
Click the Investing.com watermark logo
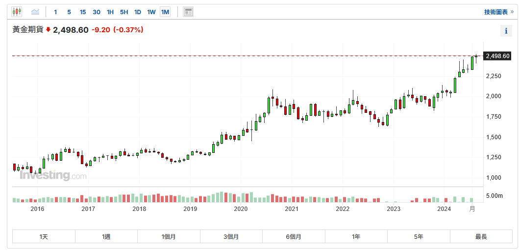53,175
